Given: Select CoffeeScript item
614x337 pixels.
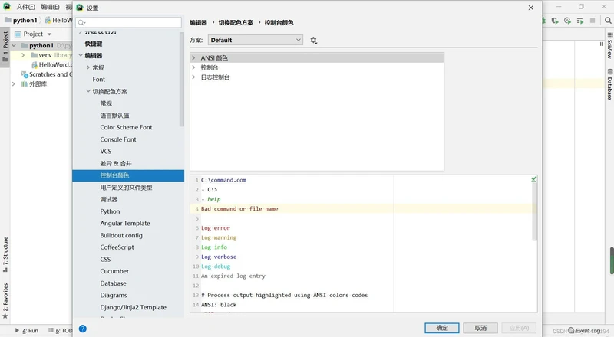Looking at the screenshot, I should coord(117,247).
